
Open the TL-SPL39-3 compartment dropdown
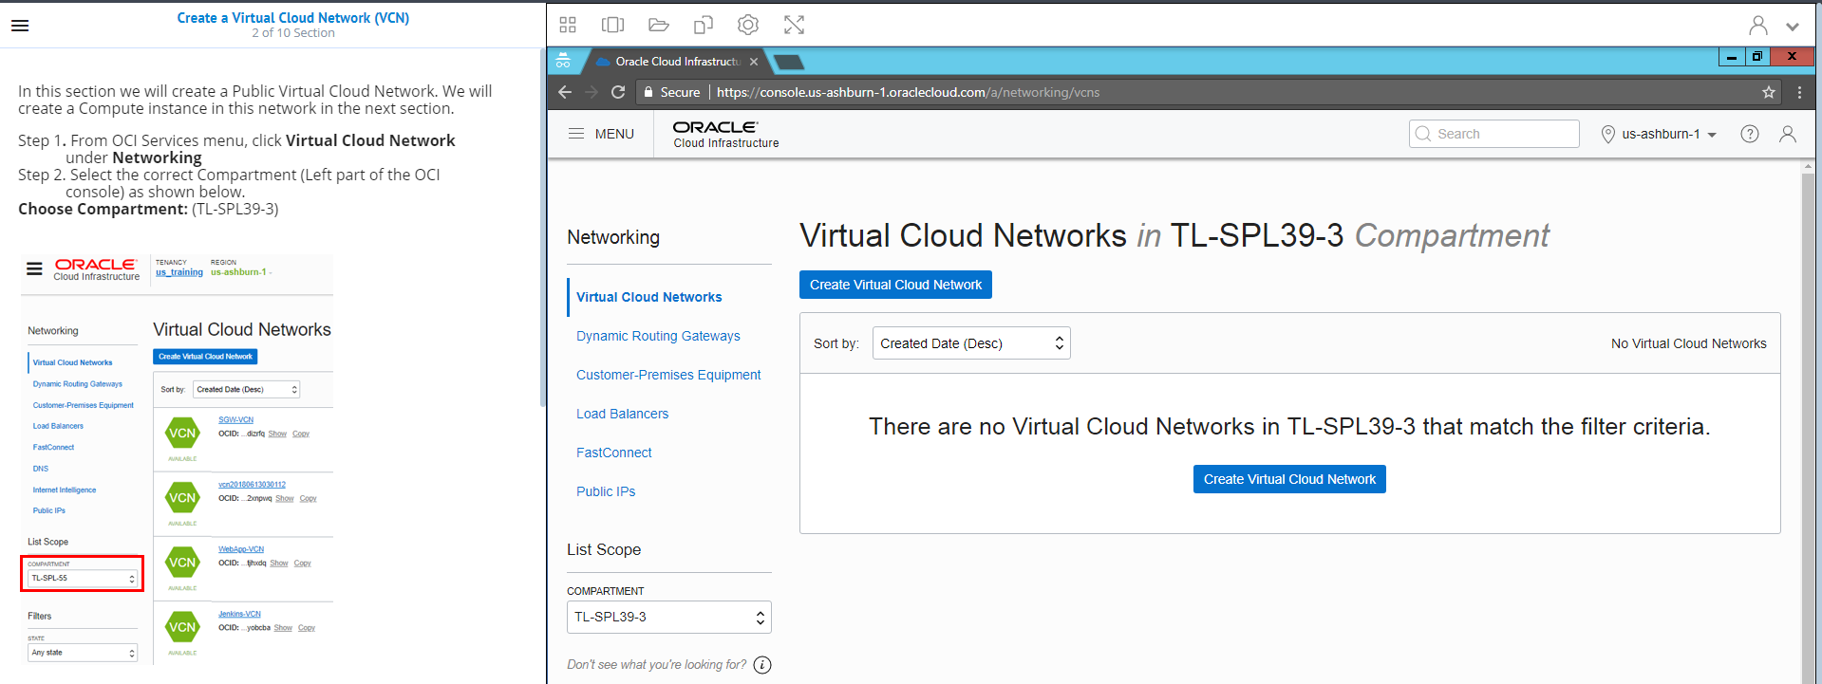pyautogui.click(x=669, y=617)
